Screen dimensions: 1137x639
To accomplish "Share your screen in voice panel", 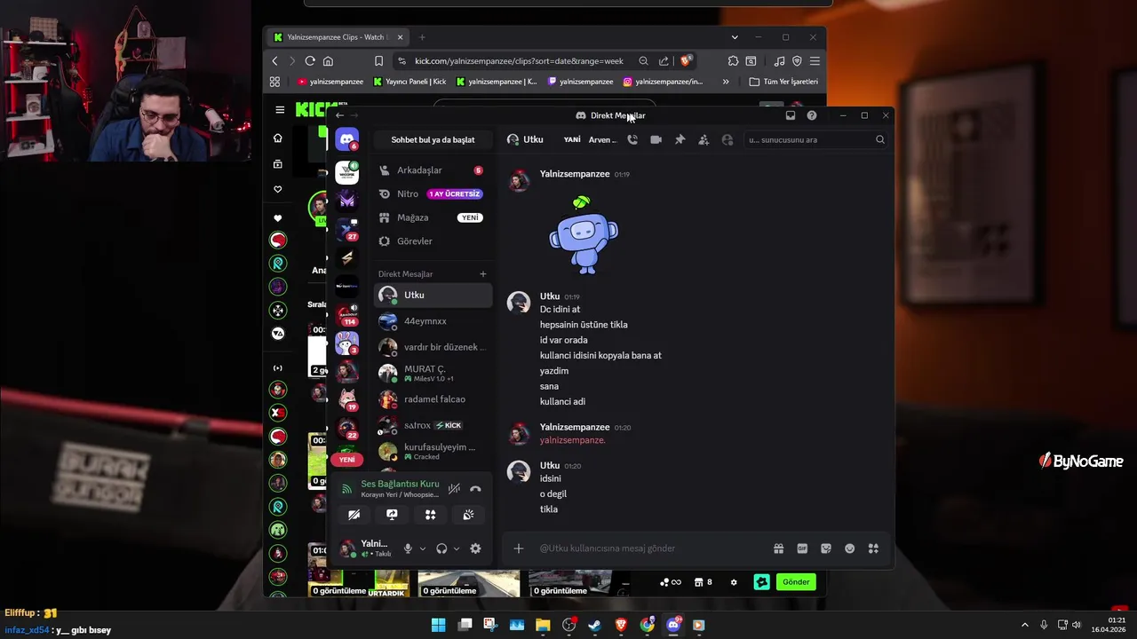I will pos(392,515).
